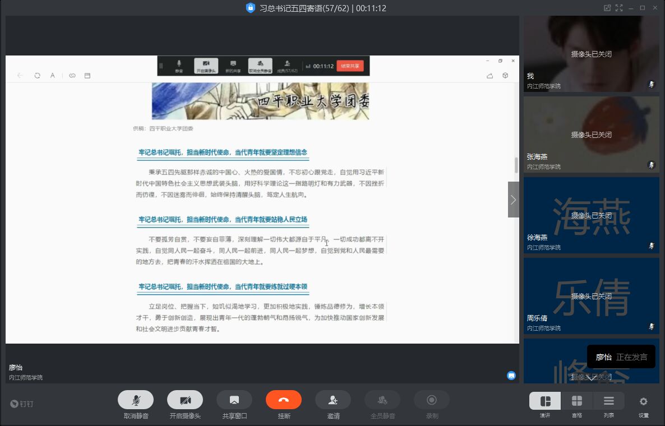
Task: Select 张海燕 participant video tile
Action: [x=591, y=135]
